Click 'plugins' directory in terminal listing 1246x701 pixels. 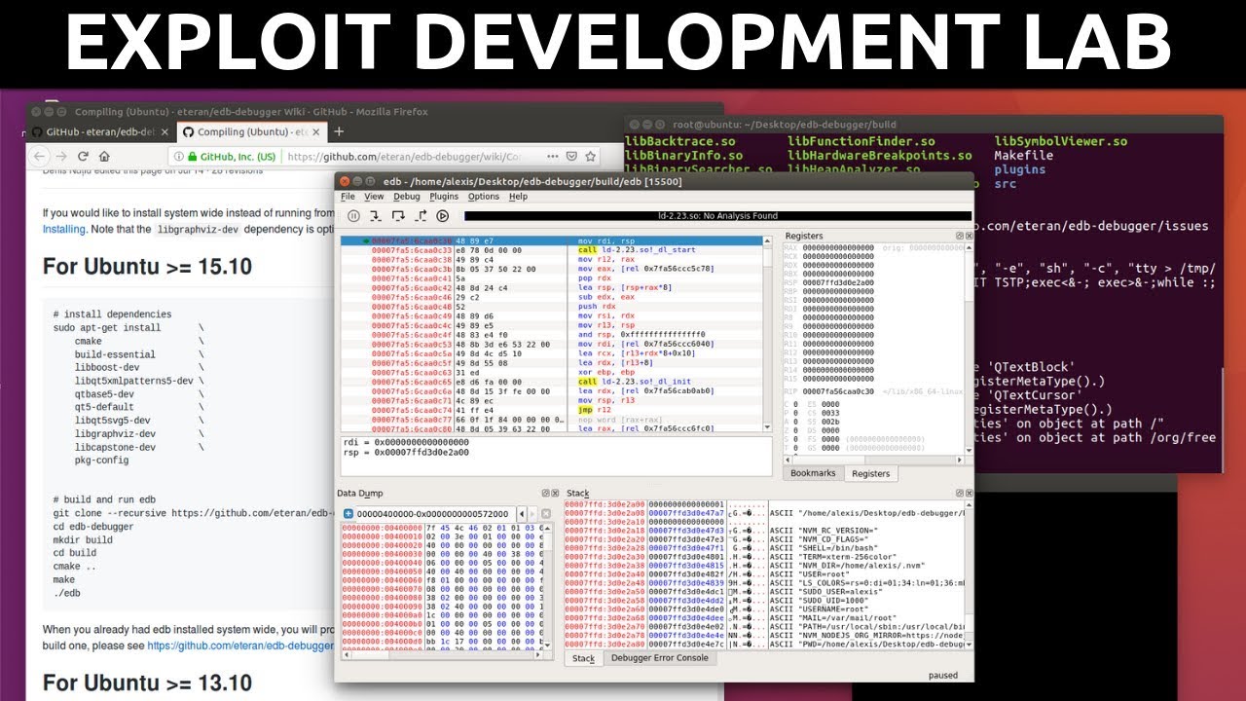click(1019, 169)
